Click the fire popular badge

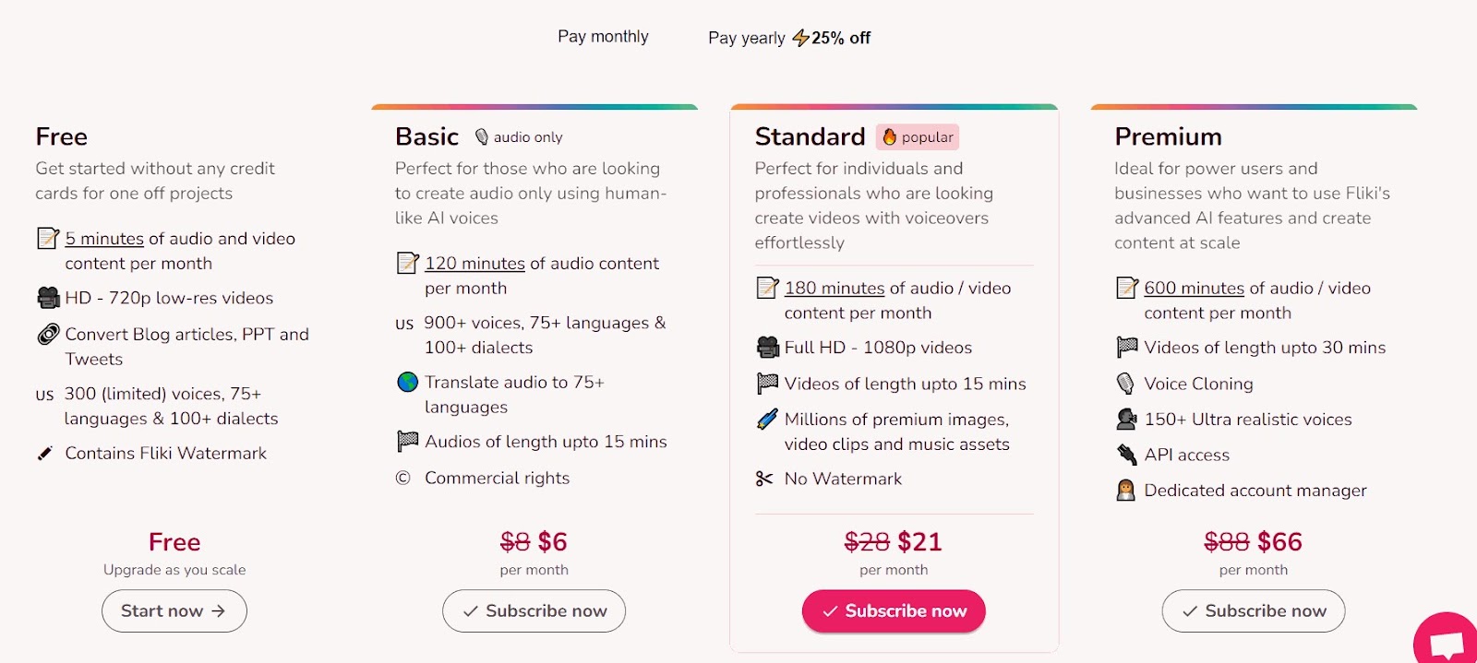918,137
